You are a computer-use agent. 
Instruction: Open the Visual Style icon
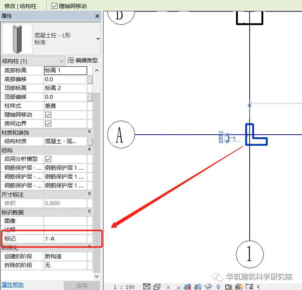(x=157, y=287)
